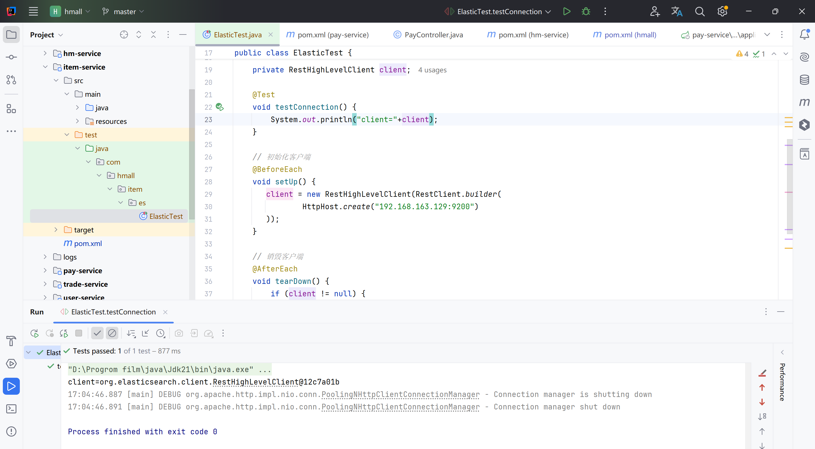The height and width of the screenshot is (449, 815).
Task: Run ElasticTest.testConnection with green play button
Action: [566, 12]
